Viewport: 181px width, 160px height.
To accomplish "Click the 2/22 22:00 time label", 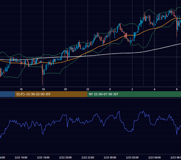I will click(x=88, y=157).
